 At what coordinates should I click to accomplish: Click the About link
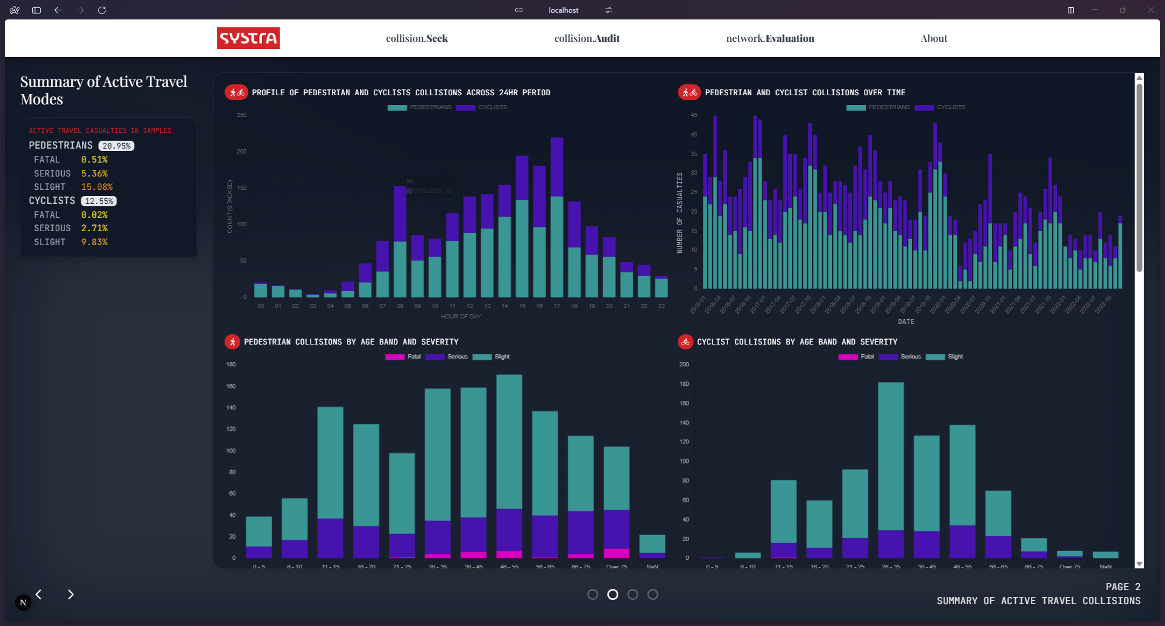[x=933, y=38]
